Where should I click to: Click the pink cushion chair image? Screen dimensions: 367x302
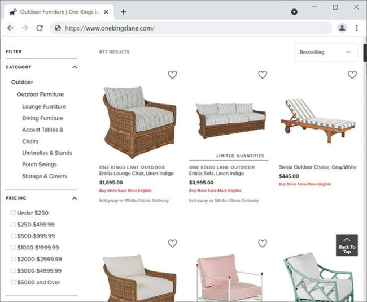point(229,278)
